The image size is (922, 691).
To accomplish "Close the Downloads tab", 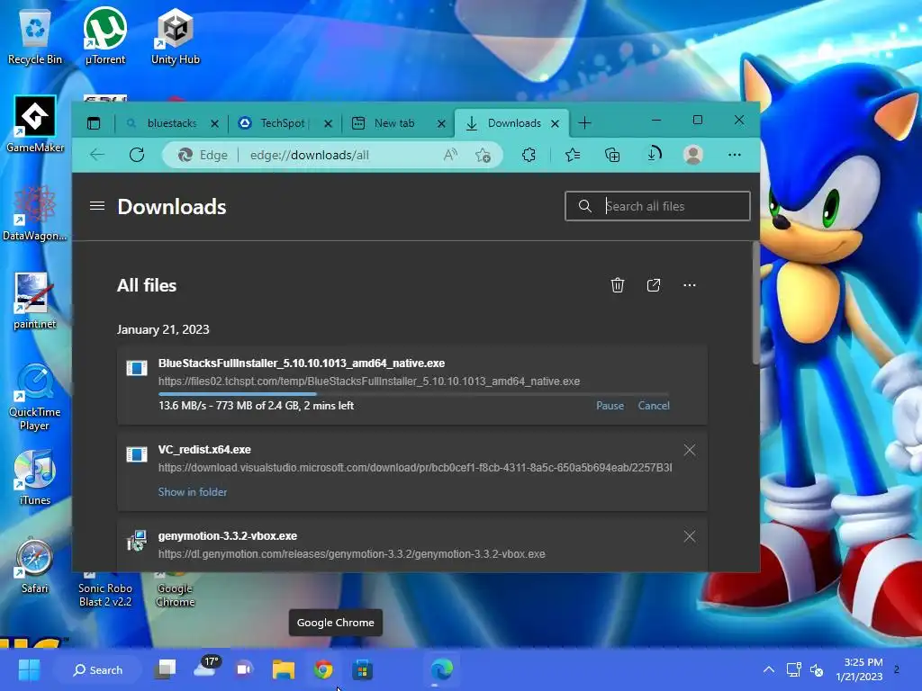I will click(x=555, y=123).
